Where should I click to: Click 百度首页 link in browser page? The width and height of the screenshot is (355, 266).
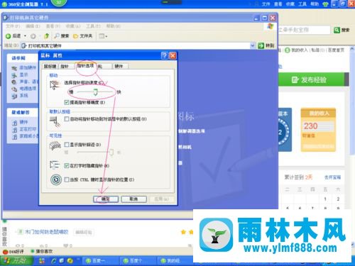pyautogui.click(x=336, y=50)
